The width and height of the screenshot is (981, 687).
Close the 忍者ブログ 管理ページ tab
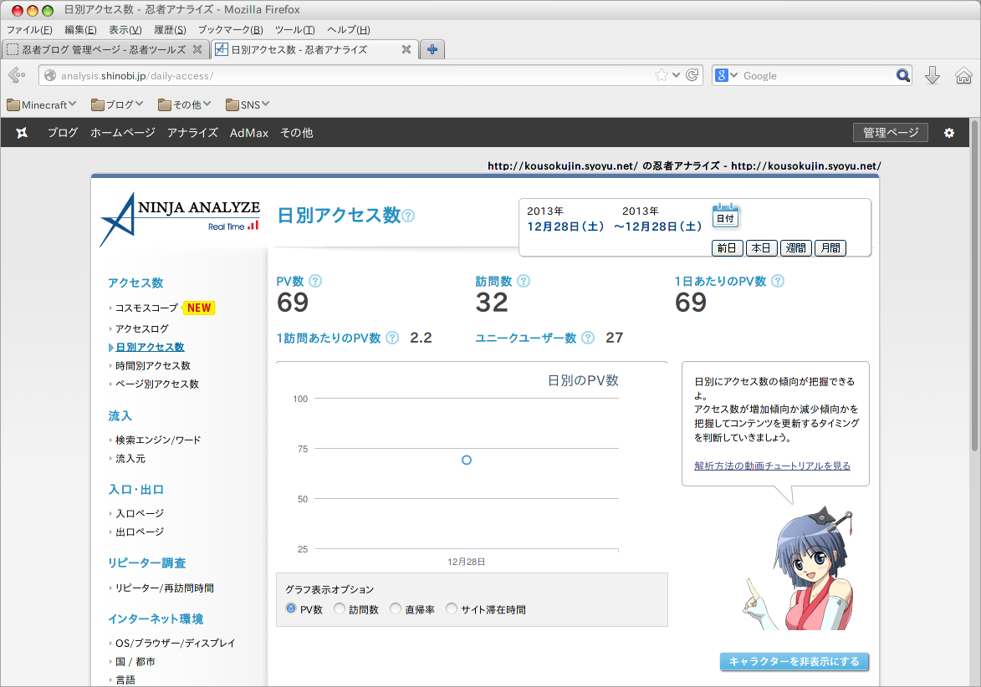197,48
